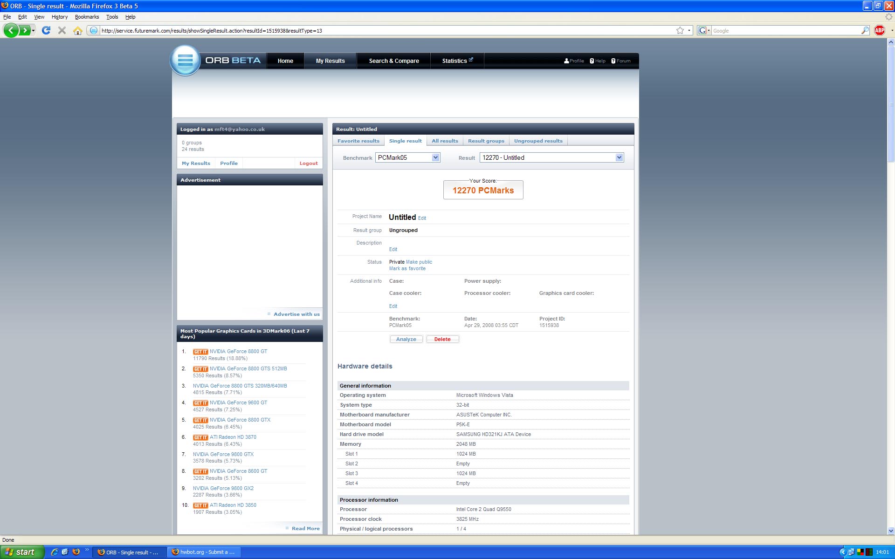Viewport: 895px width, 559px height.
Task: Click the page scrollbar down arrow
Action: tap(891, 531)
